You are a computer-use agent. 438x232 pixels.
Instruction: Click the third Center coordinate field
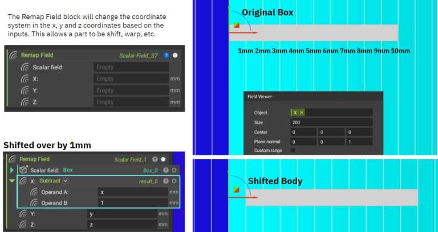pyautogui.click(x=359, y=132)
